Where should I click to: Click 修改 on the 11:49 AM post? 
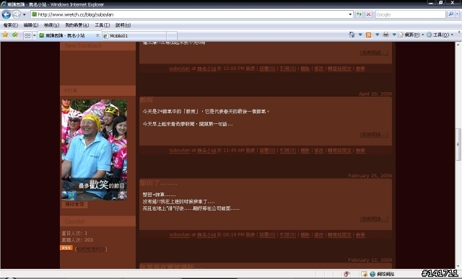pyautogui.click(x=319, y=151)
